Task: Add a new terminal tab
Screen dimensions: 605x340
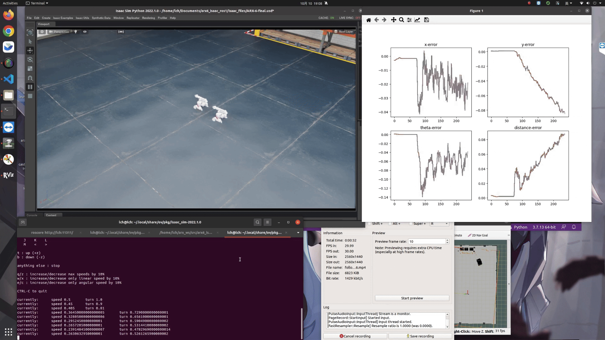Action: (23, 222)
